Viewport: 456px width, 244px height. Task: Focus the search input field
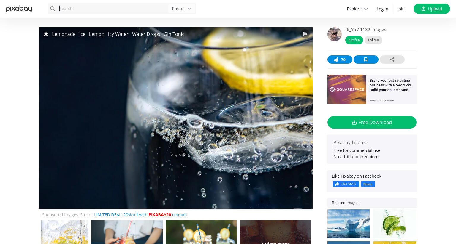click(113, 9)
